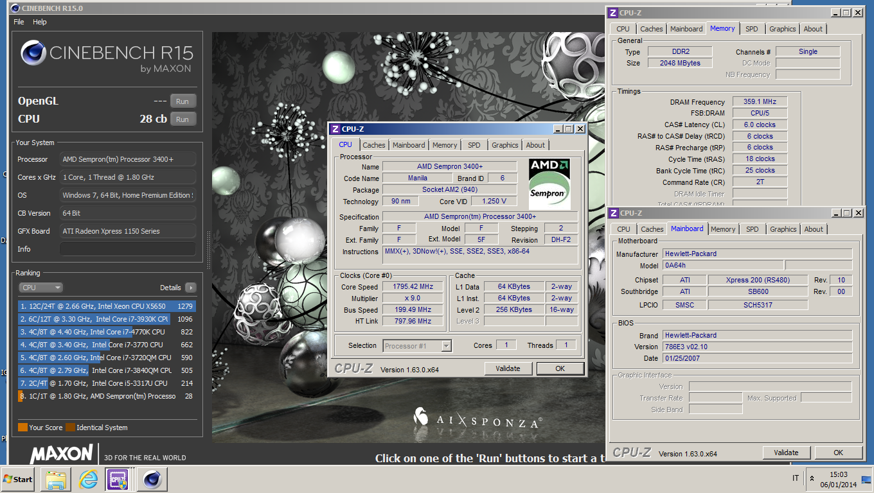
Task: Switch to Caches tab in front CPU-Z
Action: [373, 145]
